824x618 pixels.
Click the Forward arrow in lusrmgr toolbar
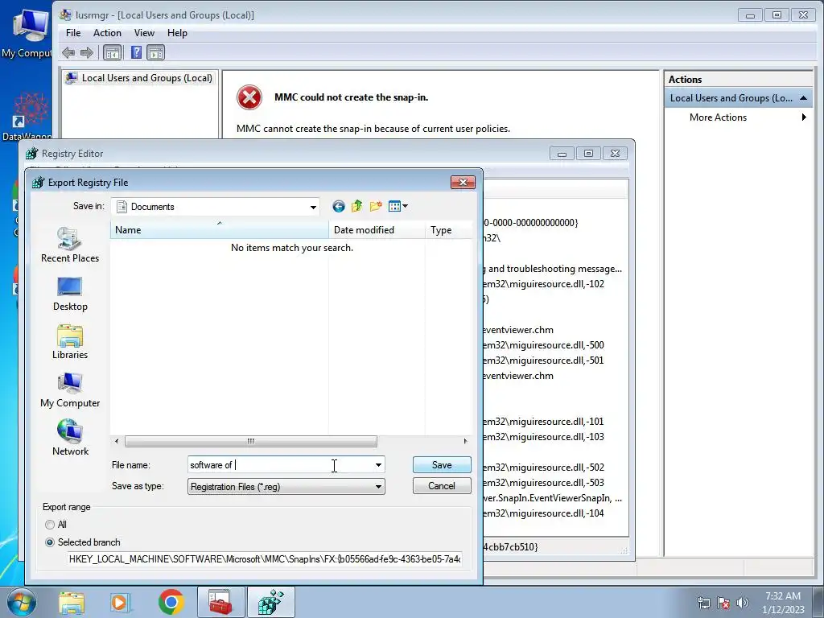click(87, 52)
